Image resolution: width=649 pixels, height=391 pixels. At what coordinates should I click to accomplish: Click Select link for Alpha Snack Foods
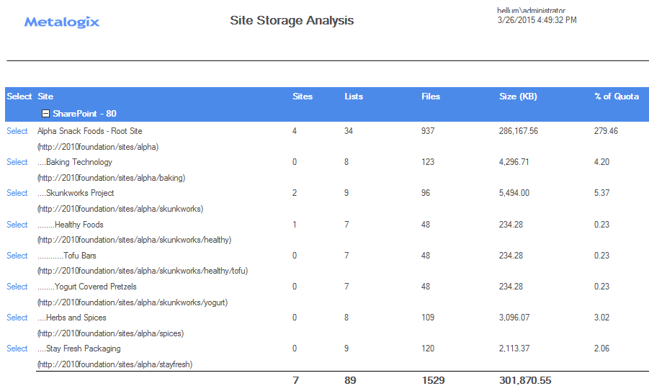pos(17,131)
